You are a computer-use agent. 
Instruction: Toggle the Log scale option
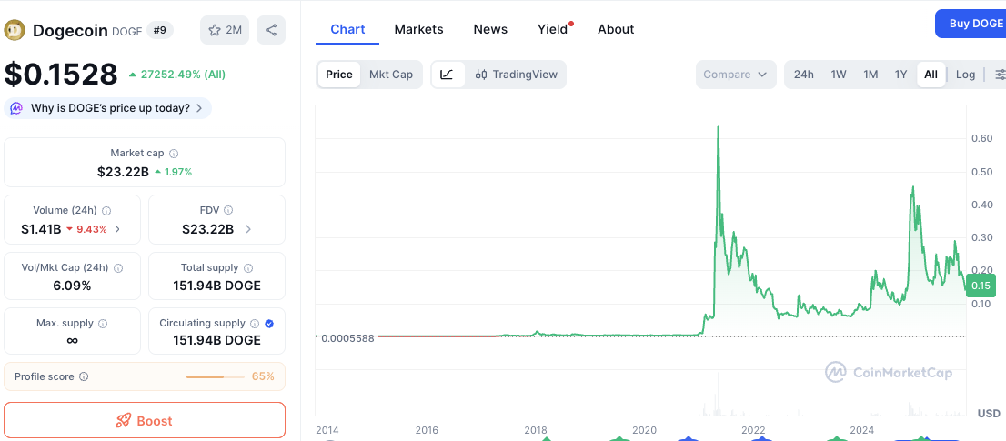click(965, 75)
